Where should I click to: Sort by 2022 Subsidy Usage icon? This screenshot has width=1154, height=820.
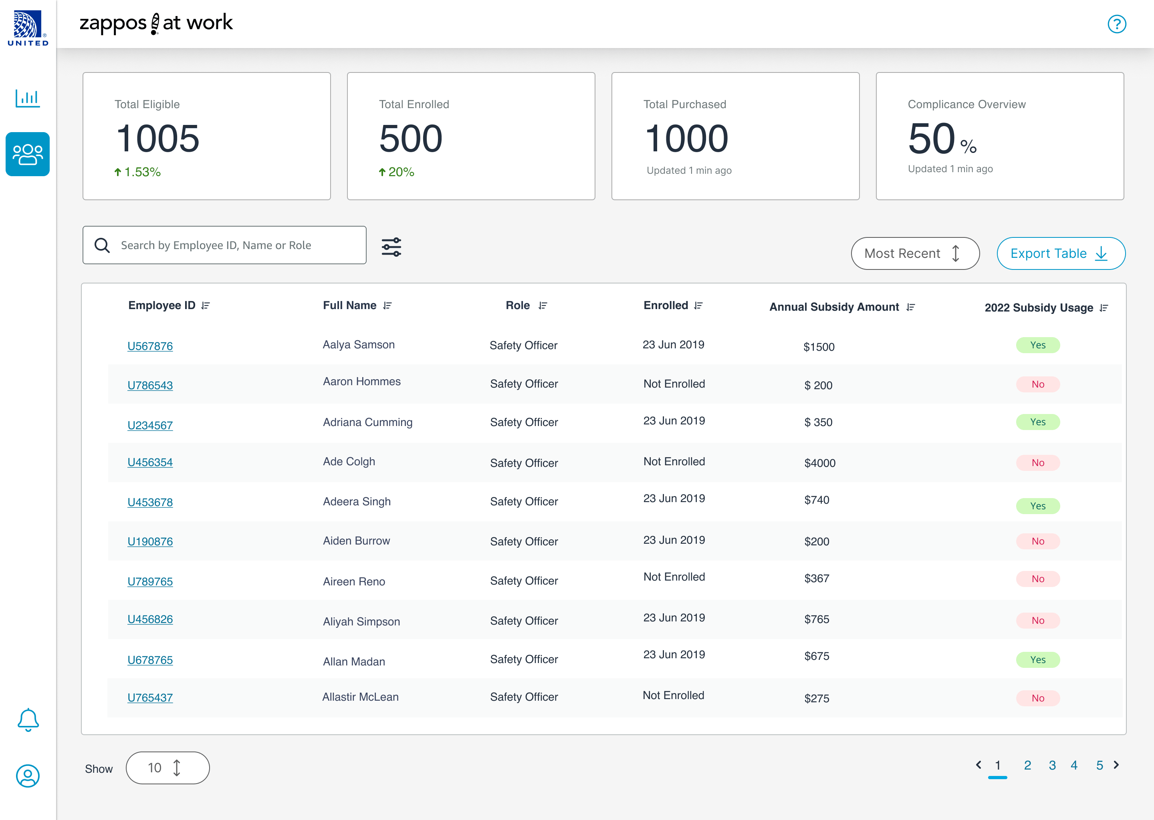point(1104,308)
